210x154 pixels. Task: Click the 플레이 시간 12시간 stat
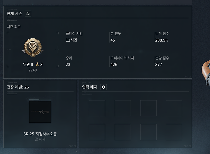(74, 37)
